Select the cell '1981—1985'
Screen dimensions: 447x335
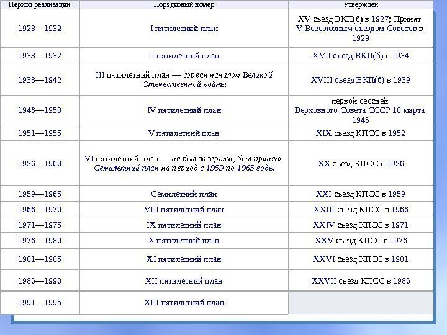pos(40,259)
